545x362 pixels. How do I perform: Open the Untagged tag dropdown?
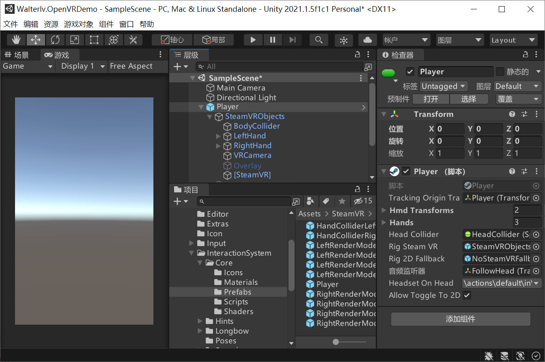444,86
